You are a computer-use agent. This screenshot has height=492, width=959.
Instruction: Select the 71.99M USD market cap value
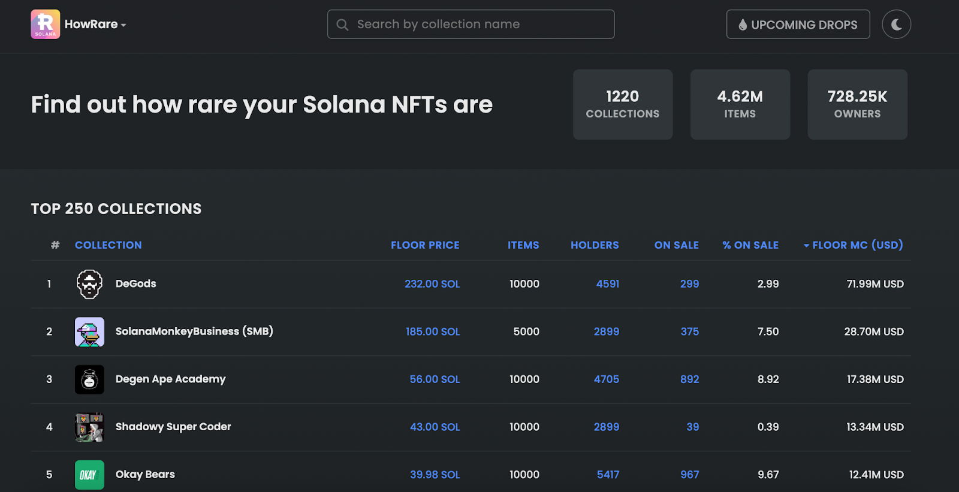click(x=875, y=284)
